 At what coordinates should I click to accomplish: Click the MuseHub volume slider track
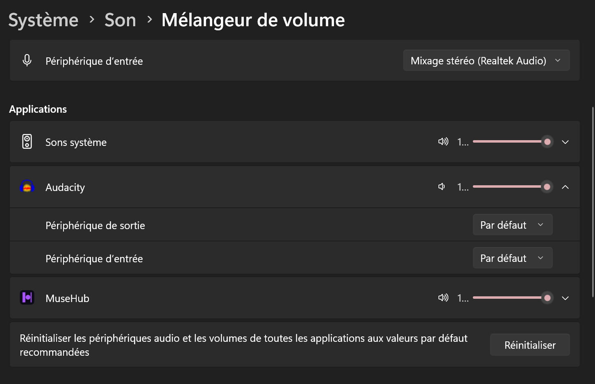coord(507,298)
